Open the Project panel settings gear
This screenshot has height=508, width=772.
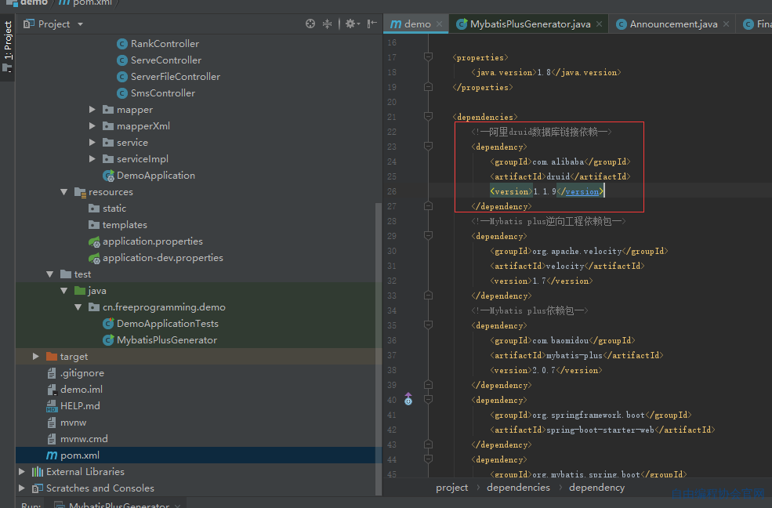(x=353, y=24)
